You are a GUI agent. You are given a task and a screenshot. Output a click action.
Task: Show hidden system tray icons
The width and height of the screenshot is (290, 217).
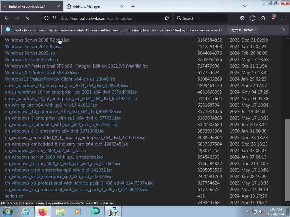pos(248,212)
